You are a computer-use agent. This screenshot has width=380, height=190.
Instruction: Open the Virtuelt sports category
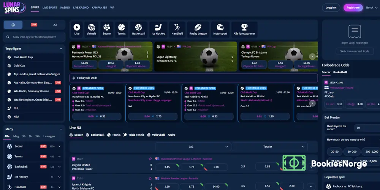pos(91,29)
